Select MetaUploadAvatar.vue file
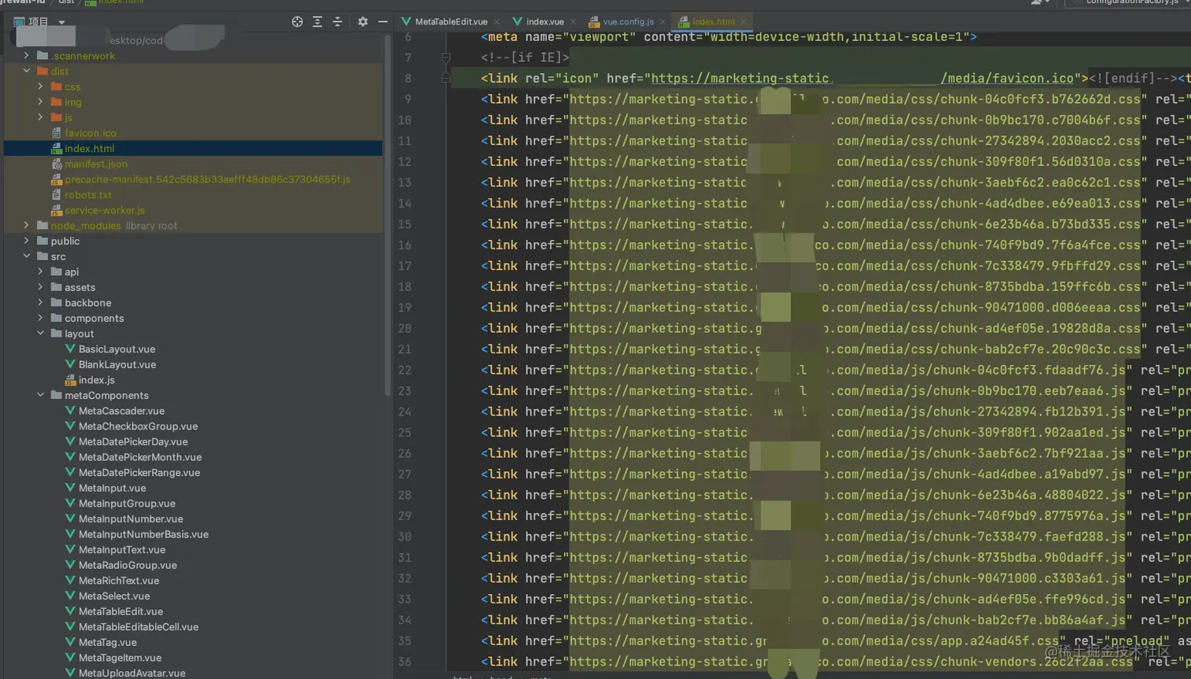This screenshot has height=679, width=1191. pos(132,673)
